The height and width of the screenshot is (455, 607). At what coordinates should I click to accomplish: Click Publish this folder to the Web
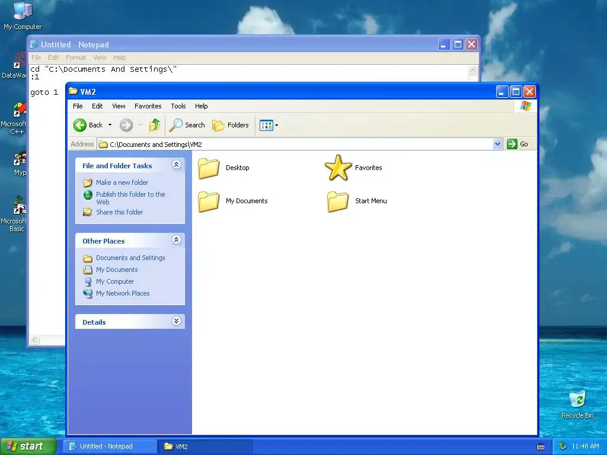click(130, 198)
